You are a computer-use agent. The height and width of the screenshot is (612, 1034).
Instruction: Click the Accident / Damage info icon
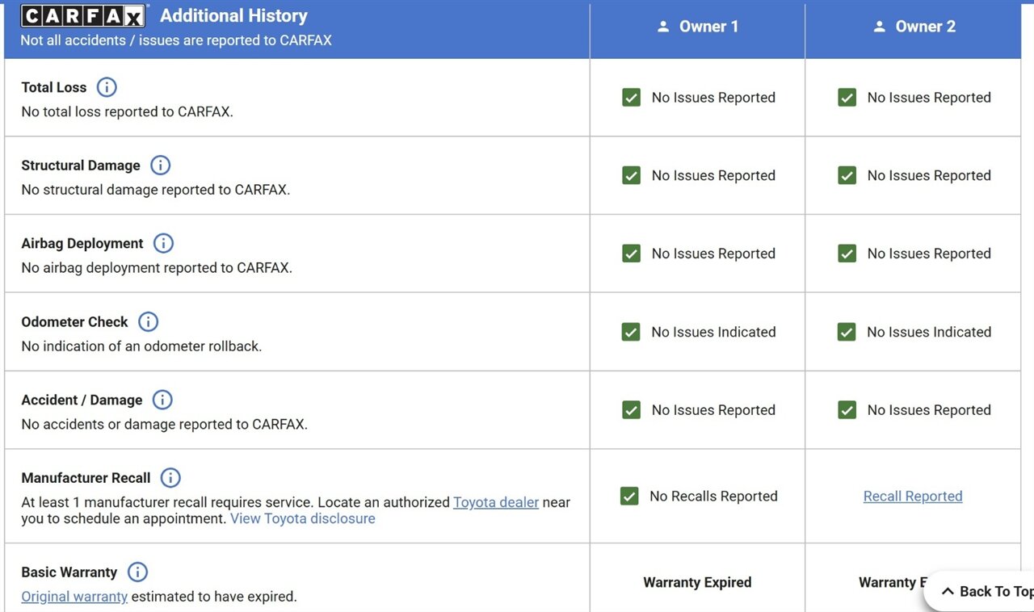(162, 400)
